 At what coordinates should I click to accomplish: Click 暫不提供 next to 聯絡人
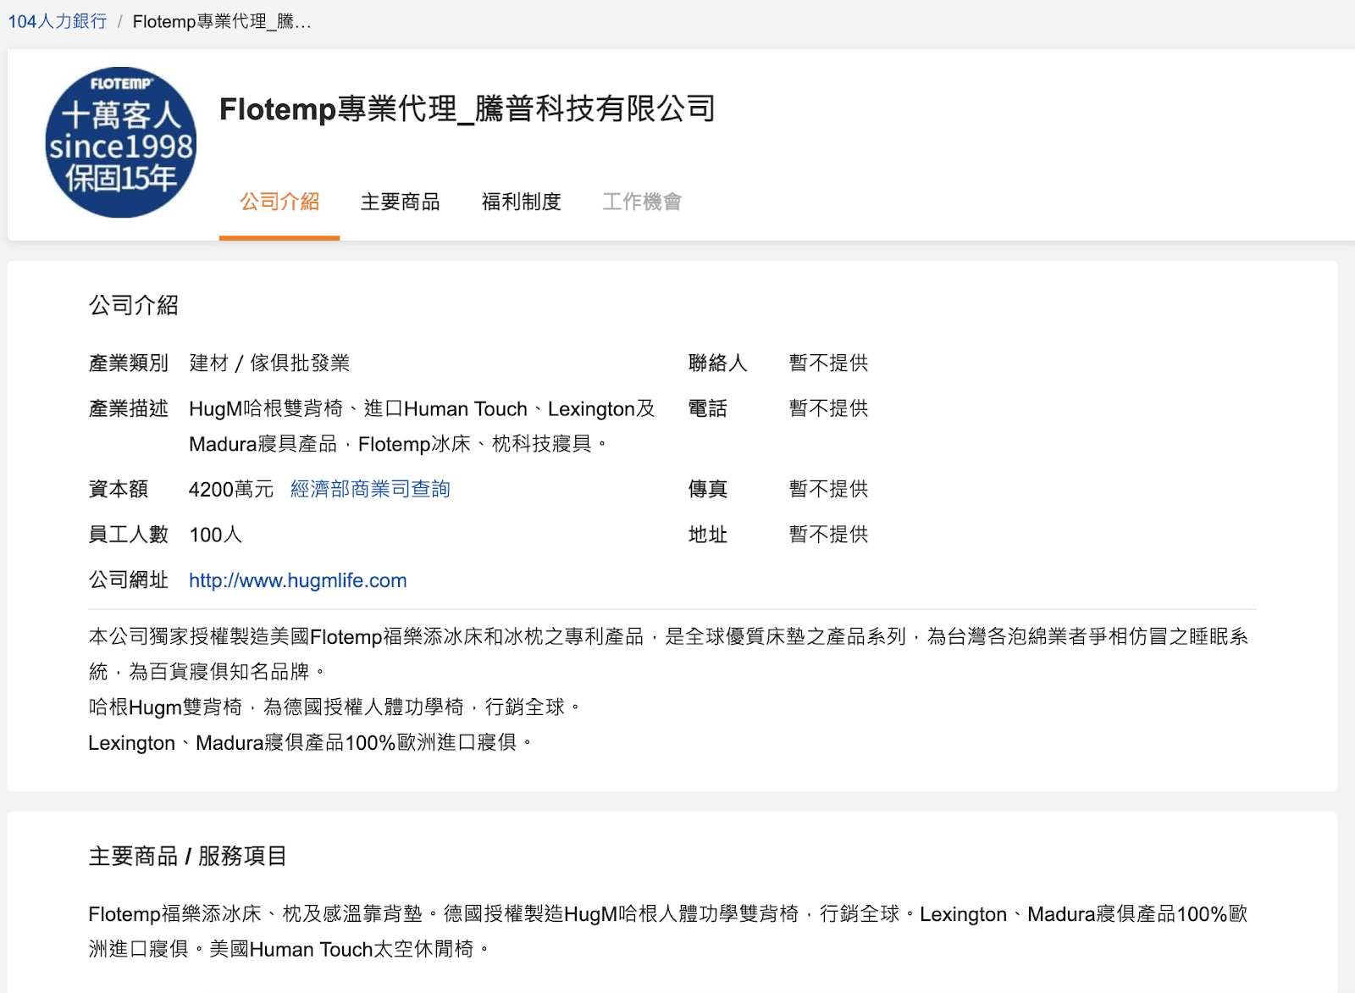(x=828, y=363)
